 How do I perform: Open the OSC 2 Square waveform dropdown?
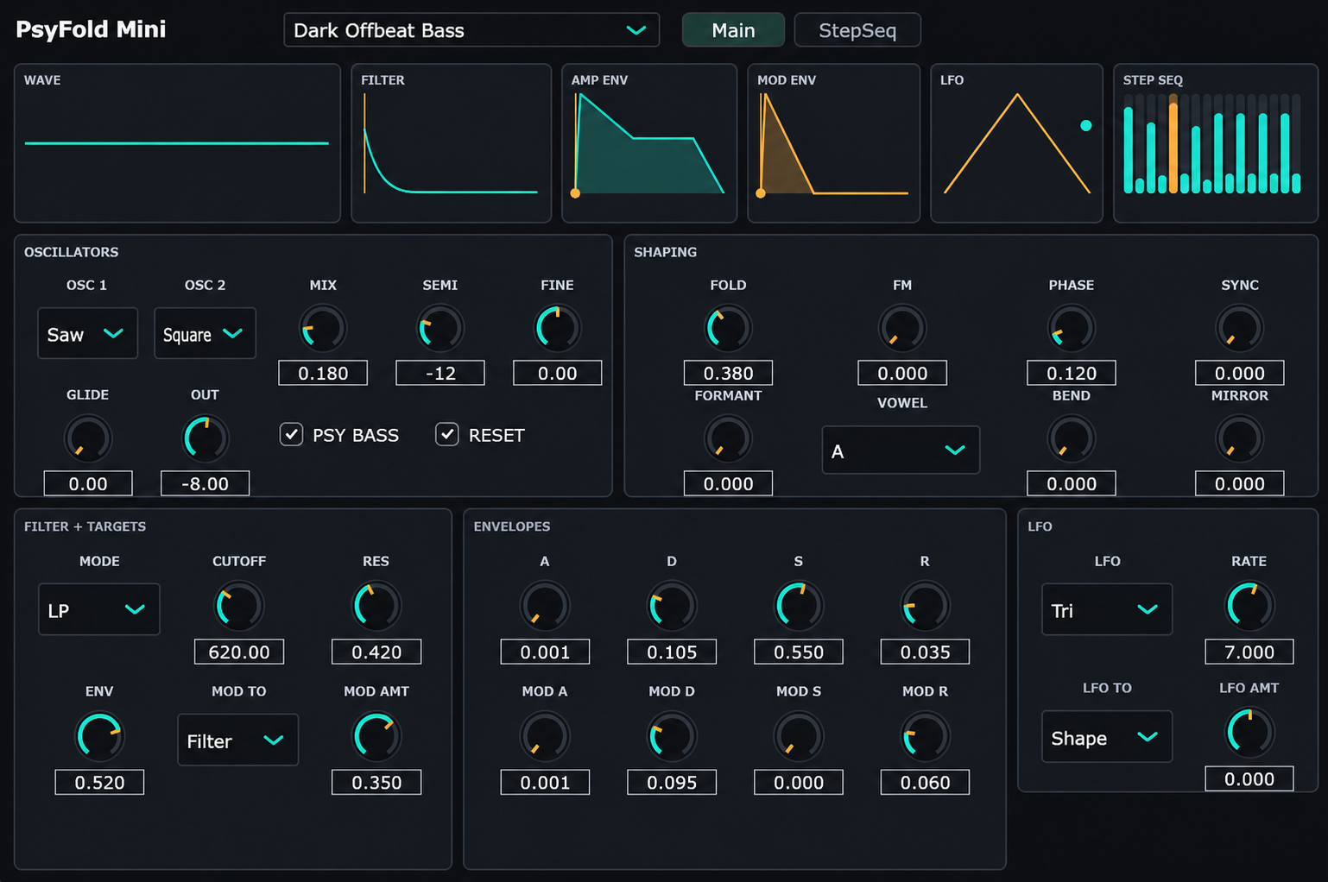point(205,333)
